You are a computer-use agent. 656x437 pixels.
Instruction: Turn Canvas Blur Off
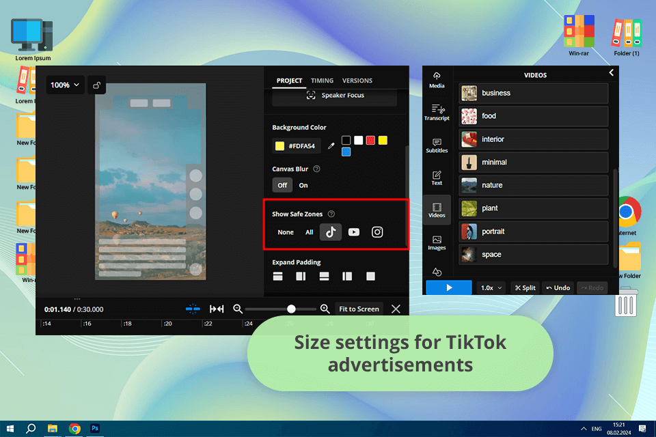282,185
